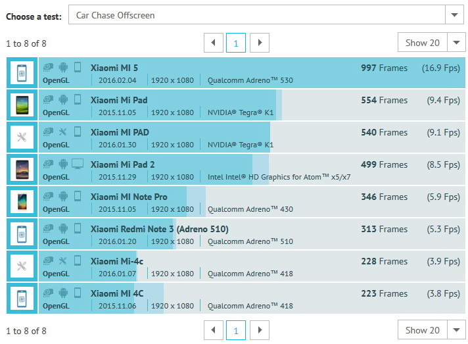
Task: Click phone icon in MI Note Pro row
Action: [78, 196]
